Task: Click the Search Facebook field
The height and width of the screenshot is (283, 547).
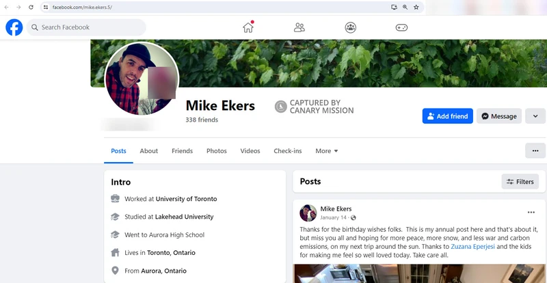Action: pyautogui.click(x=86, y=27)
